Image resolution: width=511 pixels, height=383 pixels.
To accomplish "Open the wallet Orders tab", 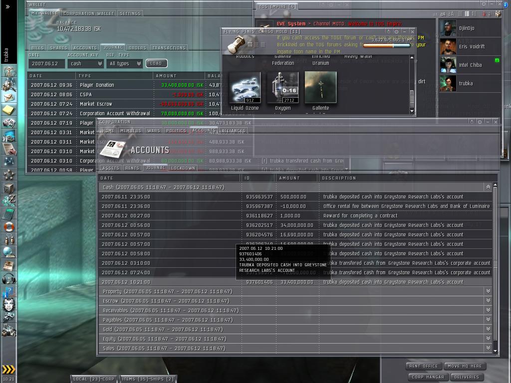I will click(x=138, y=48).
